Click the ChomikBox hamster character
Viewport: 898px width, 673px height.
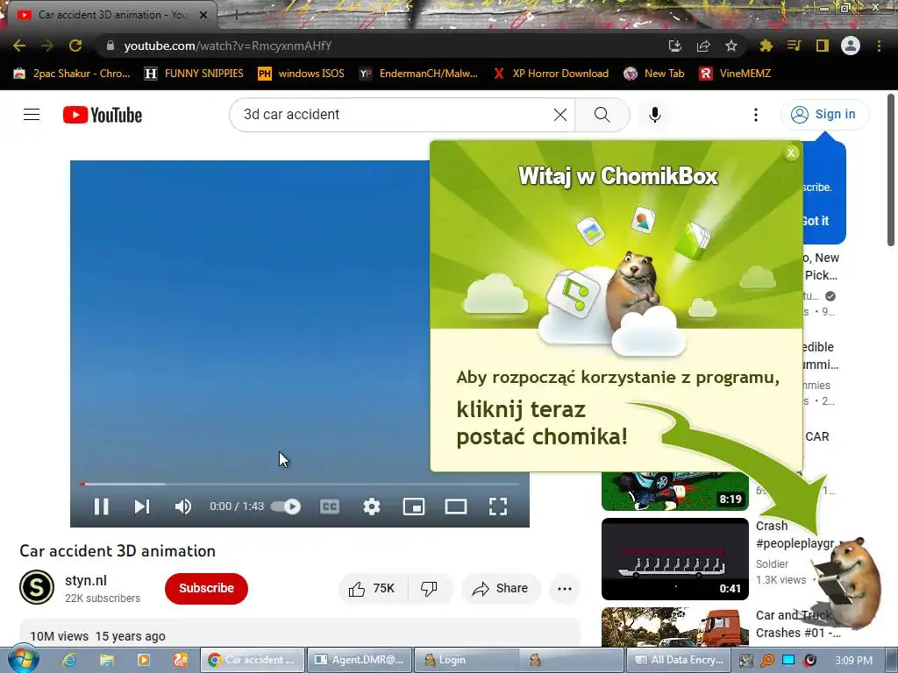coord(848,584)
